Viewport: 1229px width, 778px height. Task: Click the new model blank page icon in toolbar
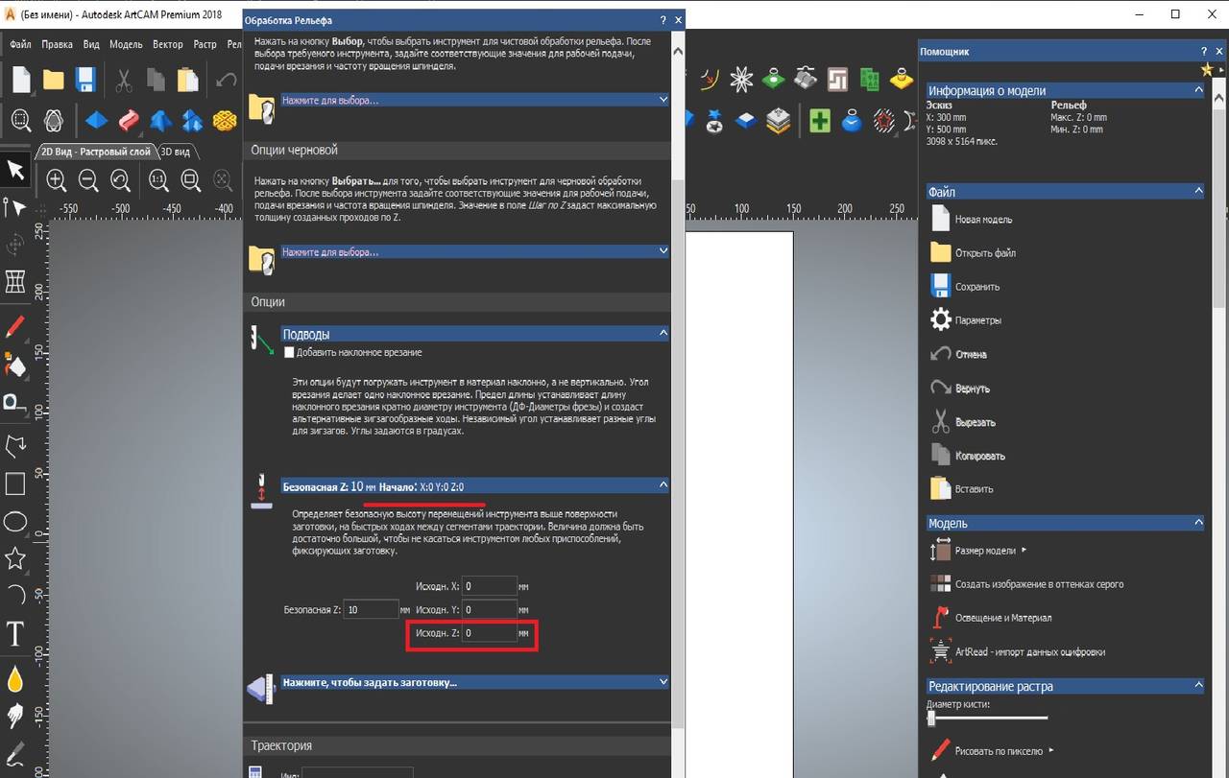pos(21,79)
